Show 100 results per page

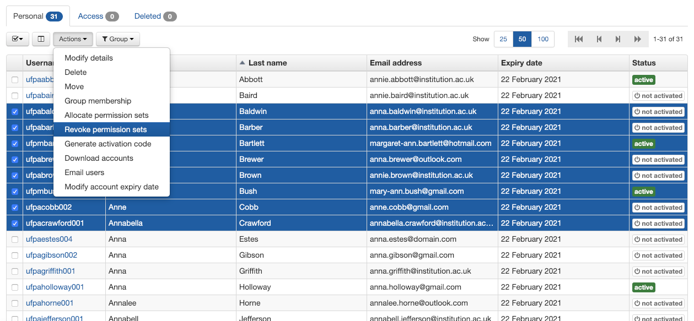click(x=542, y=39)
